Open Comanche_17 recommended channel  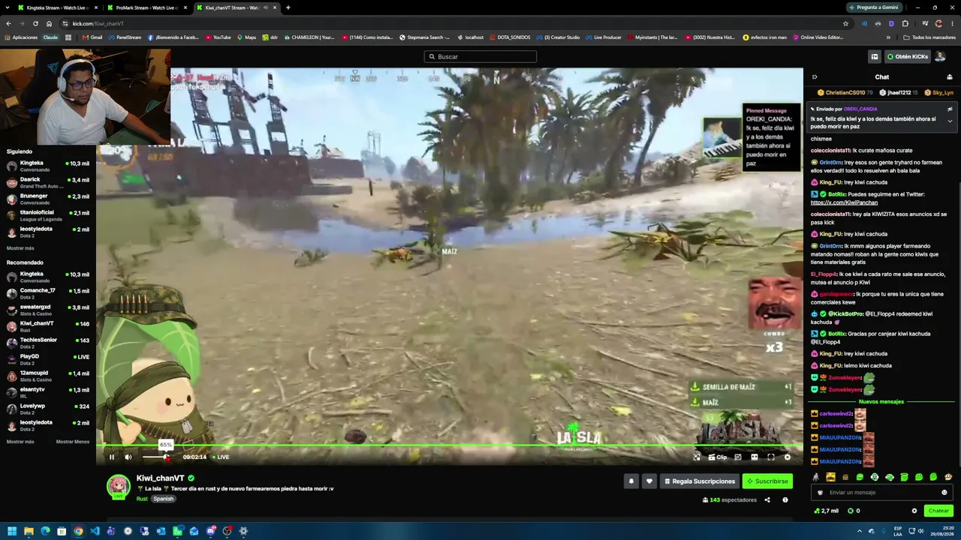click(x=47, y=293)
